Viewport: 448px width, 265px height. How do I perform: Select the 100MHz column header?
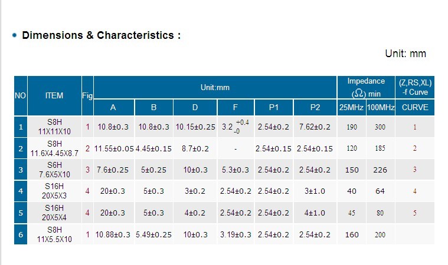click(x=381, y=107)
